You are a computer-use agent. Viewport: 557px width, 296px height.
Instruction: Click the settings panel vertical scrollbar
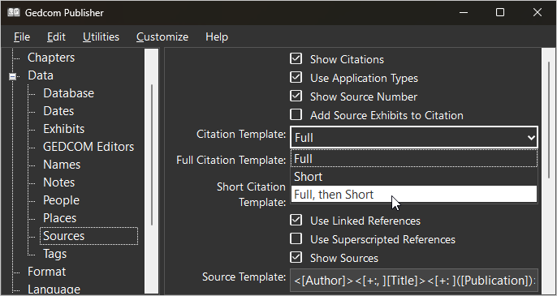tap(549, 121)
